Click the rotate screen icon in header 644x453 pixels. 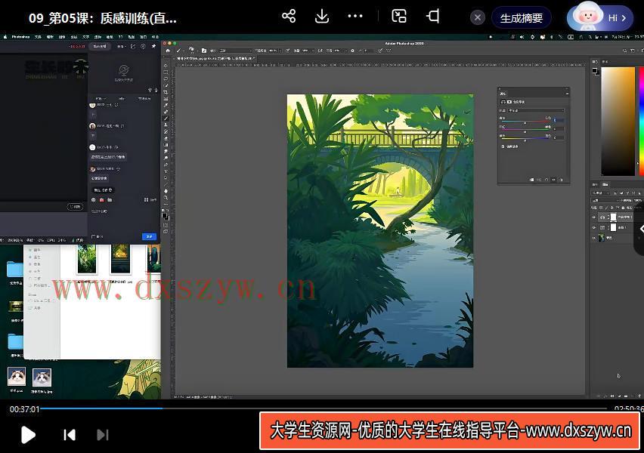click(x=432, y=17)
